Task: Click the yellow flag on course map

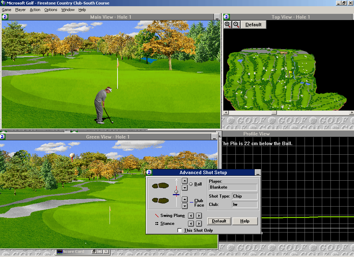Action: (291, 73)
